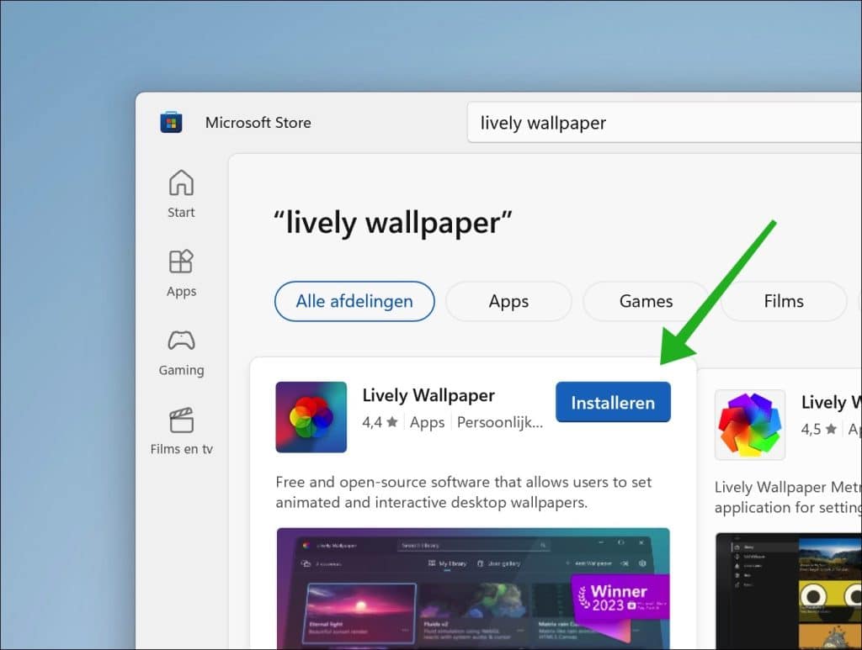The height and width of the screenshot is (650, 862).
Task: Click the Winner 2023 badge
Action: [620, 597]
